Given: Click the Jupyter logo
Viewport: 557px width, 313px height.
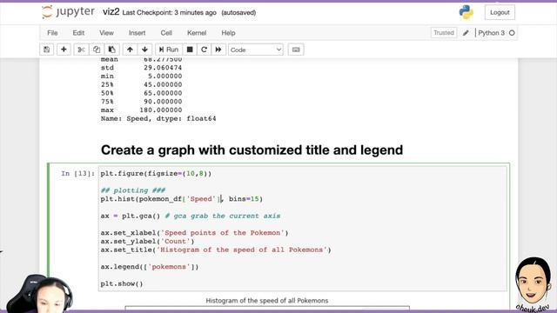Looking at the screenshot, I should [68, 12].
